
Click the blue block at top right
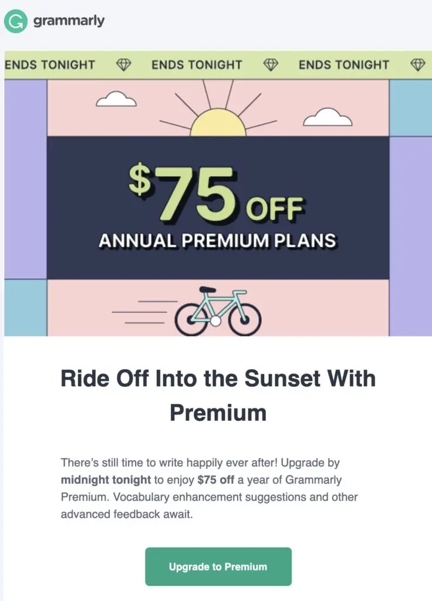tap(410, 107)
